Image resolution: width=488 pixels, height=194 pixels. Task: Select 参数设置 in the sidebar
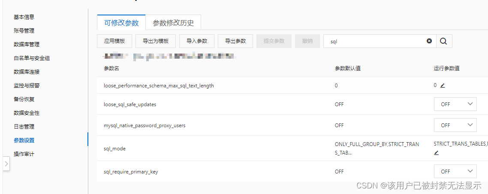tap(24, 140)
